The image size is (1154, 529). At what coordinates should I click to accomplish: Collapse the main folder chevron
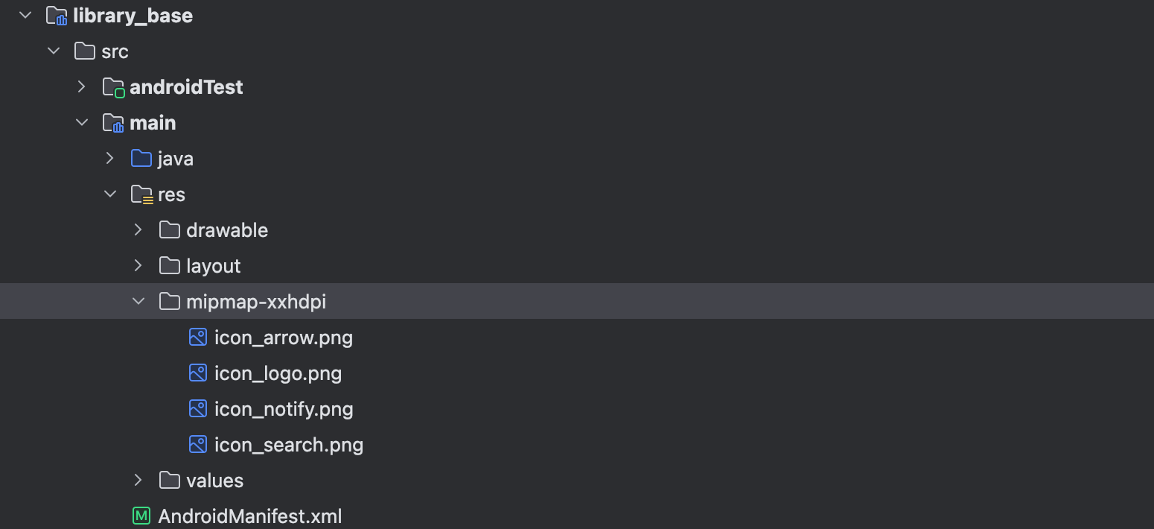82,122
